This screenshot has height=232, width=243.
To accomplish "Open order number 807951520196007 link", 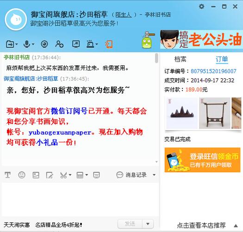I will pos(213,71).
